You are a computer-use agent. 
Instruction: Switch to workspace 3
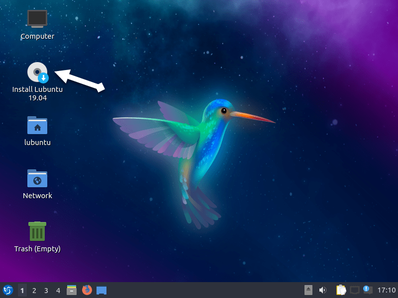tap(46, 290)
